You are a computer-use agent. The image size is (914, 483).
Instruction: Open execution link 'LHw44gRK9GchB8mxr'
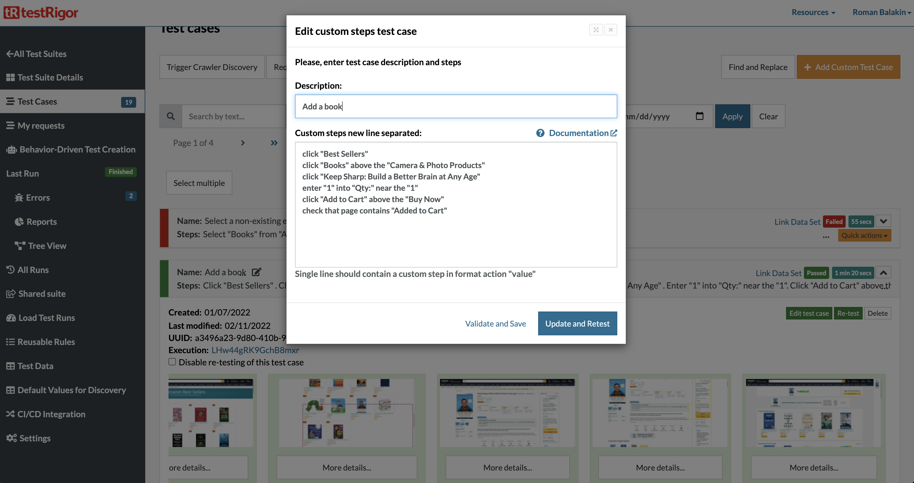pos(255,350)
